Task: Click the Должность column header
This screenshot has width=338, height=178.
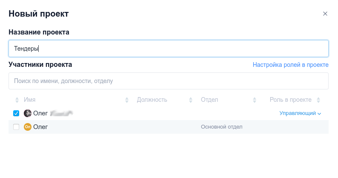Action: tap(152, 100)
